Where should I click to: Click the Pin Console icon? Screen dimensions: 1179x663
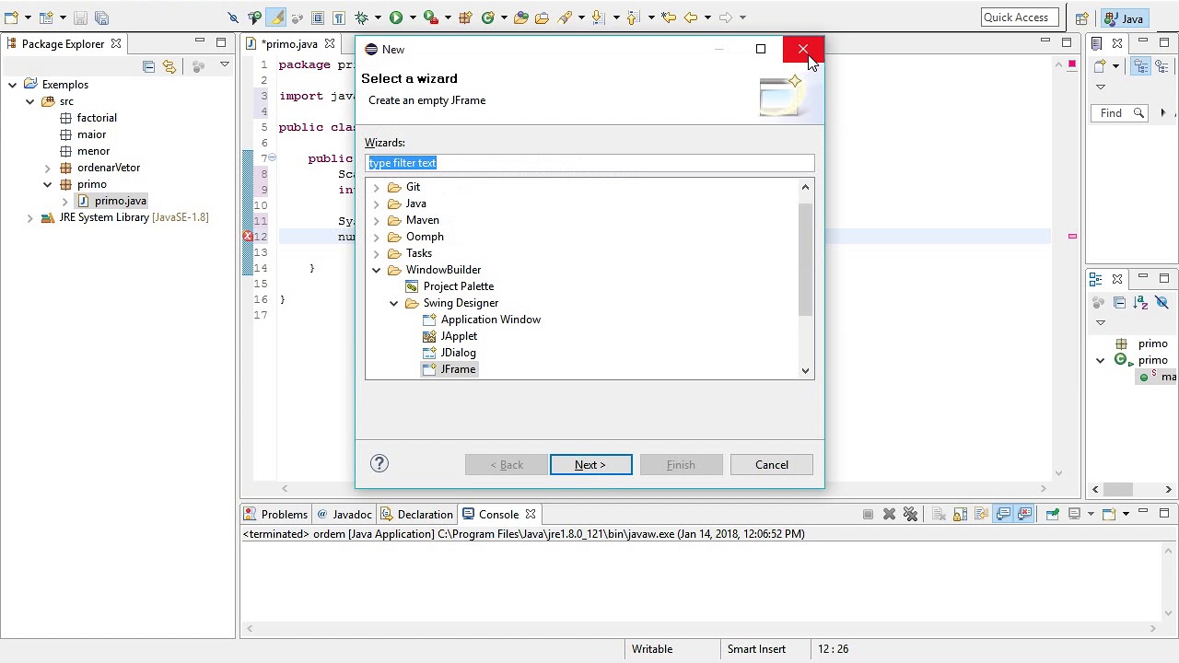[1052, 515]
